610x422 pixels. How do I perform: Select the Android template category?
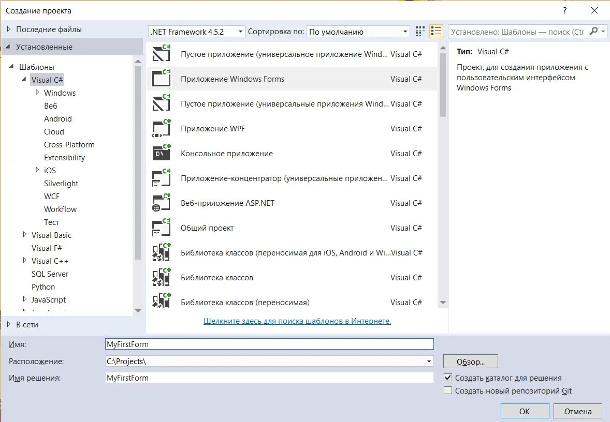58,118
